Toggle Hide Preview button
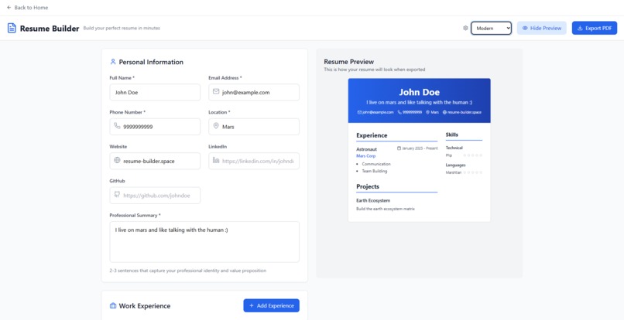This screenshot has width=624, height=320. [x=542, y=29]
